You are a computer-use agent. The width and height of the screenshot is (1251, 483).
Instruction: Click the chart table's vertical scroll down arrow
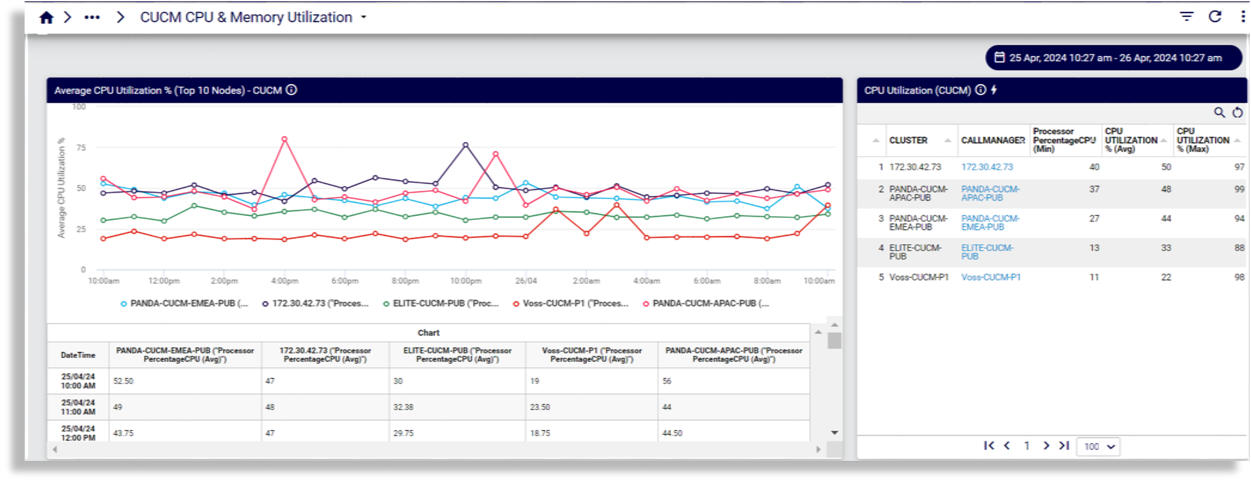click(x=835, y=433)
